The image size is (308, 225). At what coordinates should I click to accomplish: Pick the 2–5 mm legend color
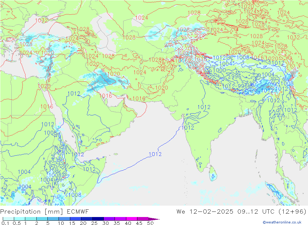click(x=42, y=219)
